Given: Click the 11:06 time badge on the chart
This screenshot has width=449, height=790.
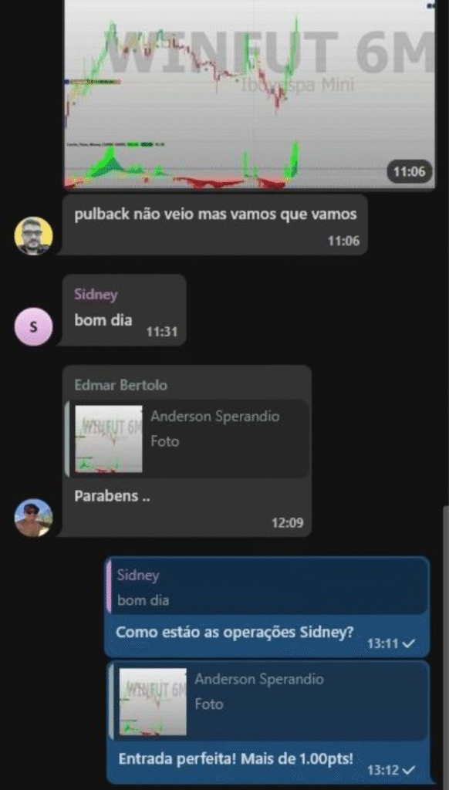Looking at the screenshot, I should (x=409, y=172).
